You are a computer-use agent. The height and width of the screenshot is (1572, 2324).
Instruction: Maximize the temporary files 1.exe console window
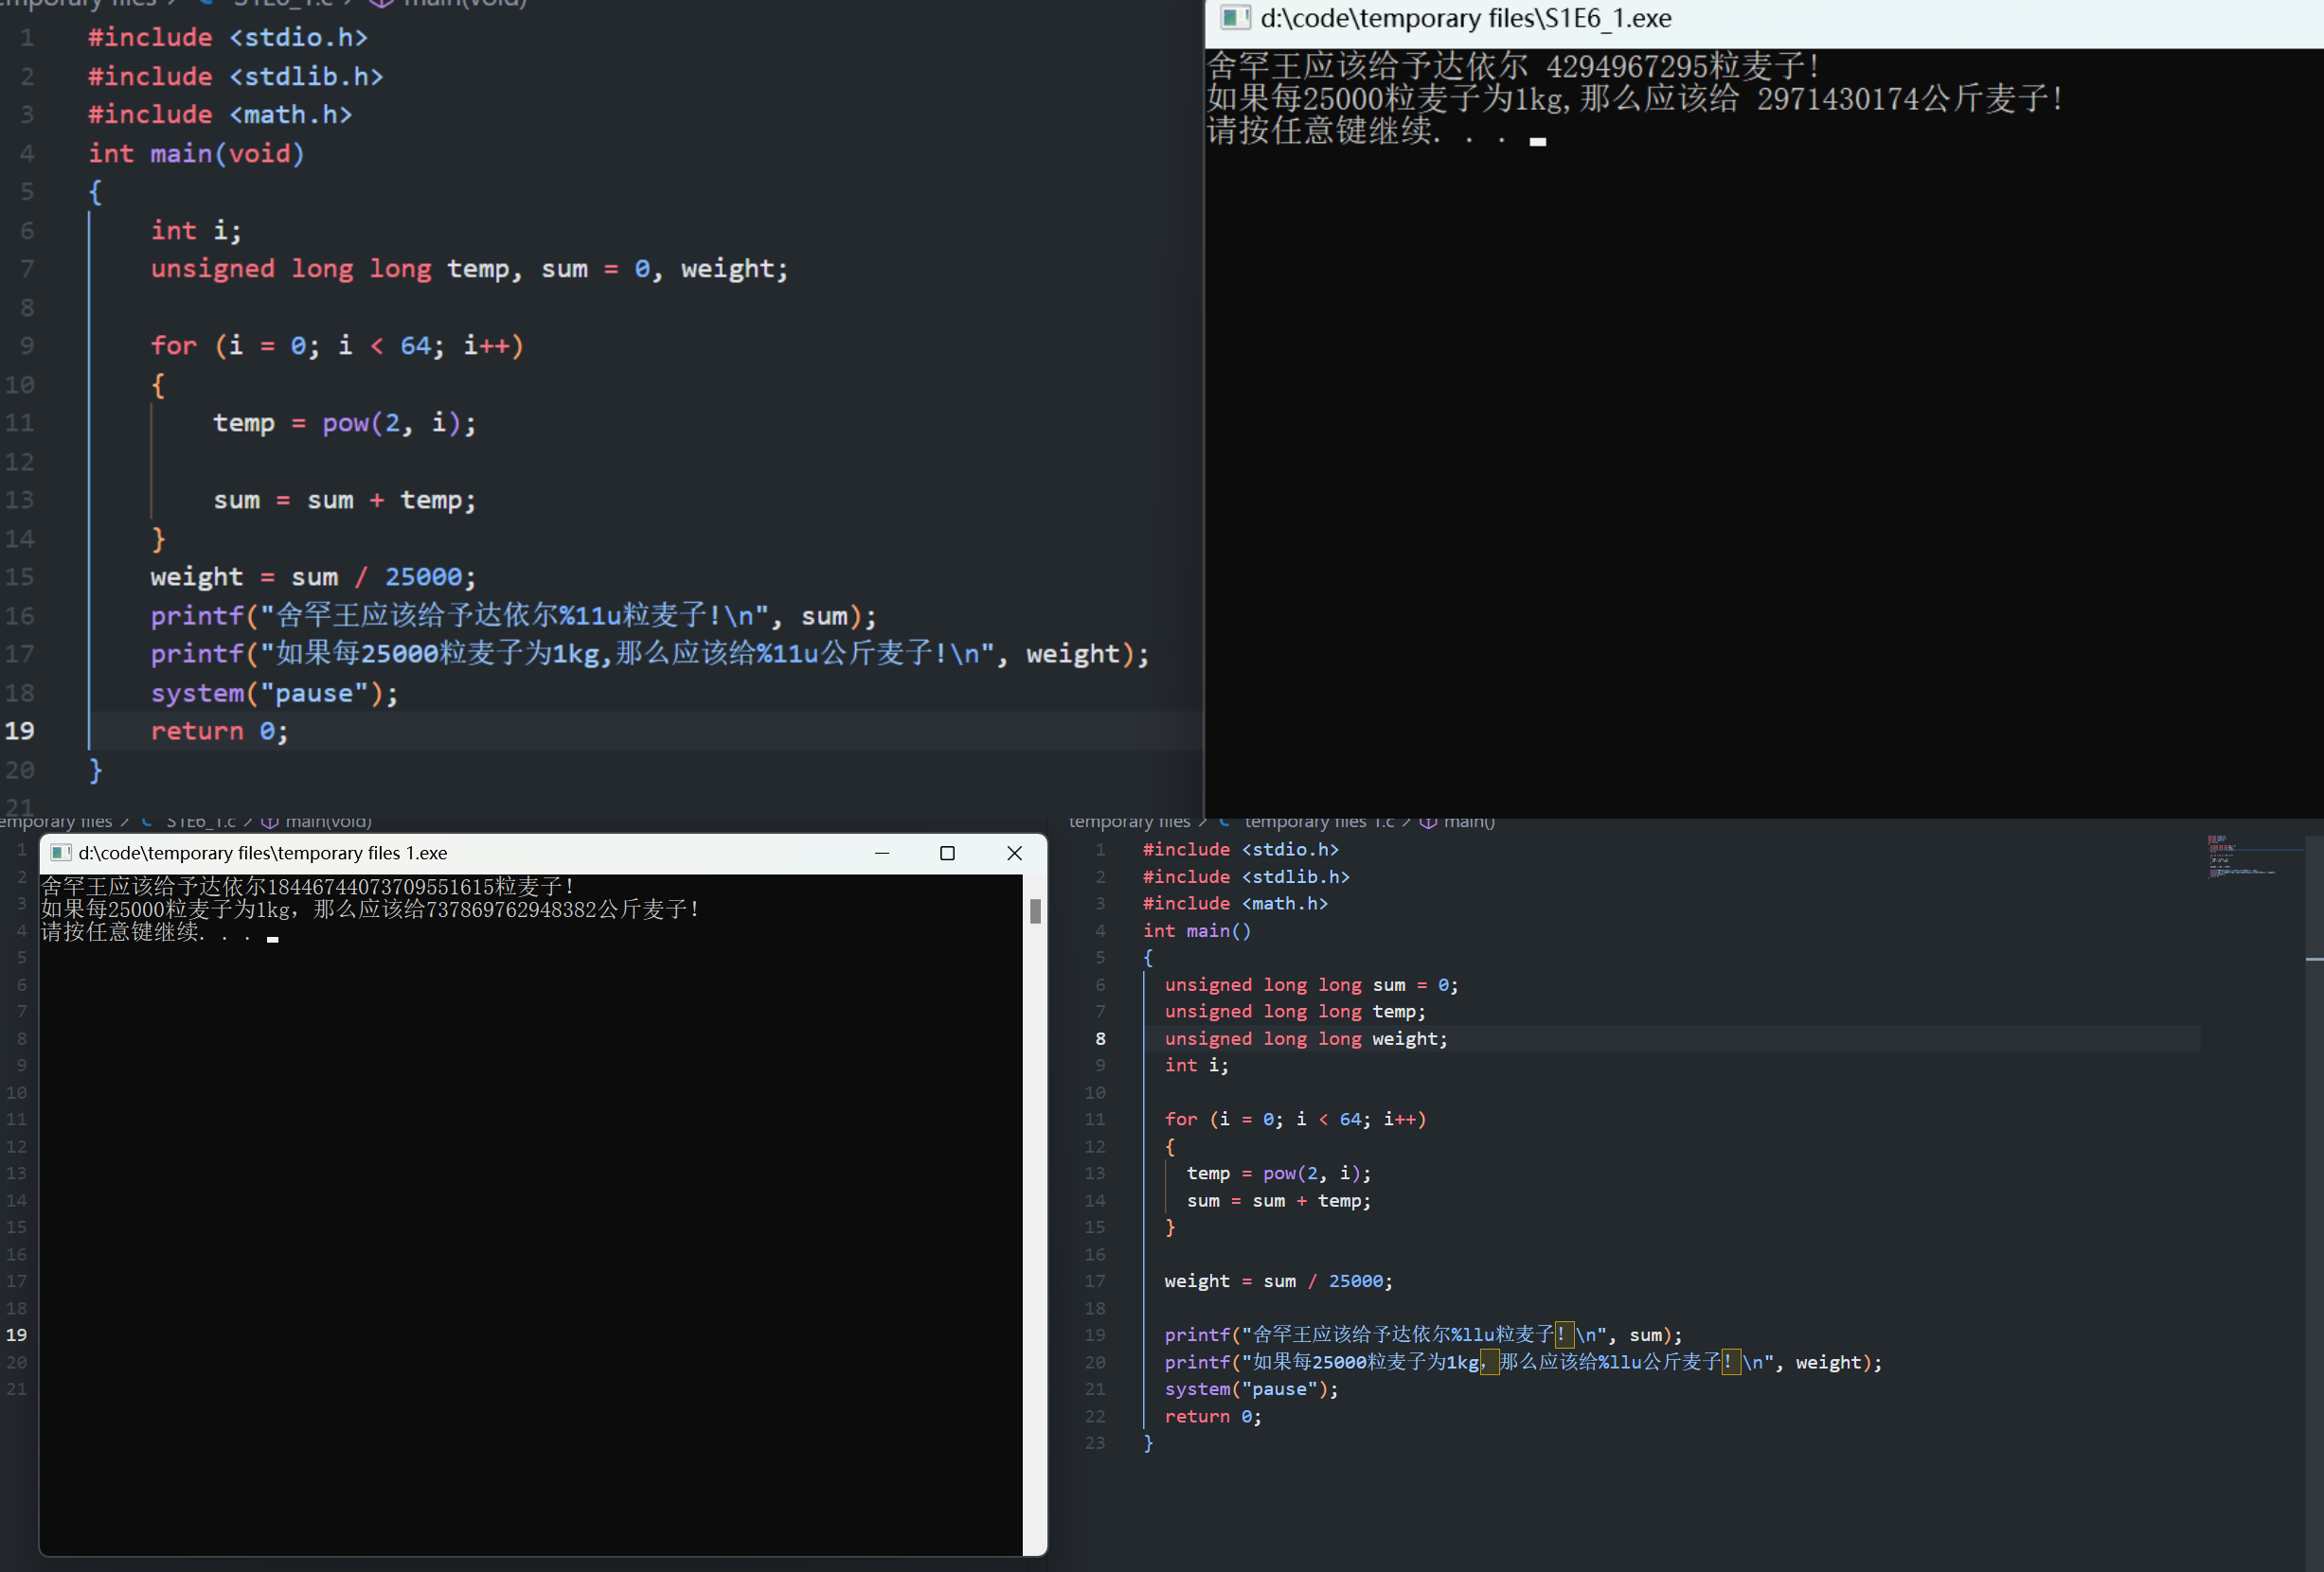[947, 853]
